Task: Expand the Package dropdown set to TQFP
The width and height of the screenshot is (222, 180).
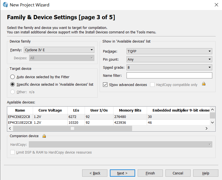Action: tap(169, 51)
